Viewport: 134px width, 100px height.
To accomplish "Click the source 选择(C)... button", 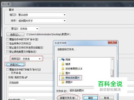I will click(15, 34).
